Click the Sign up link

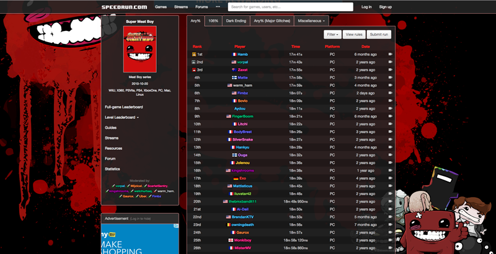[x=385, y=7]
